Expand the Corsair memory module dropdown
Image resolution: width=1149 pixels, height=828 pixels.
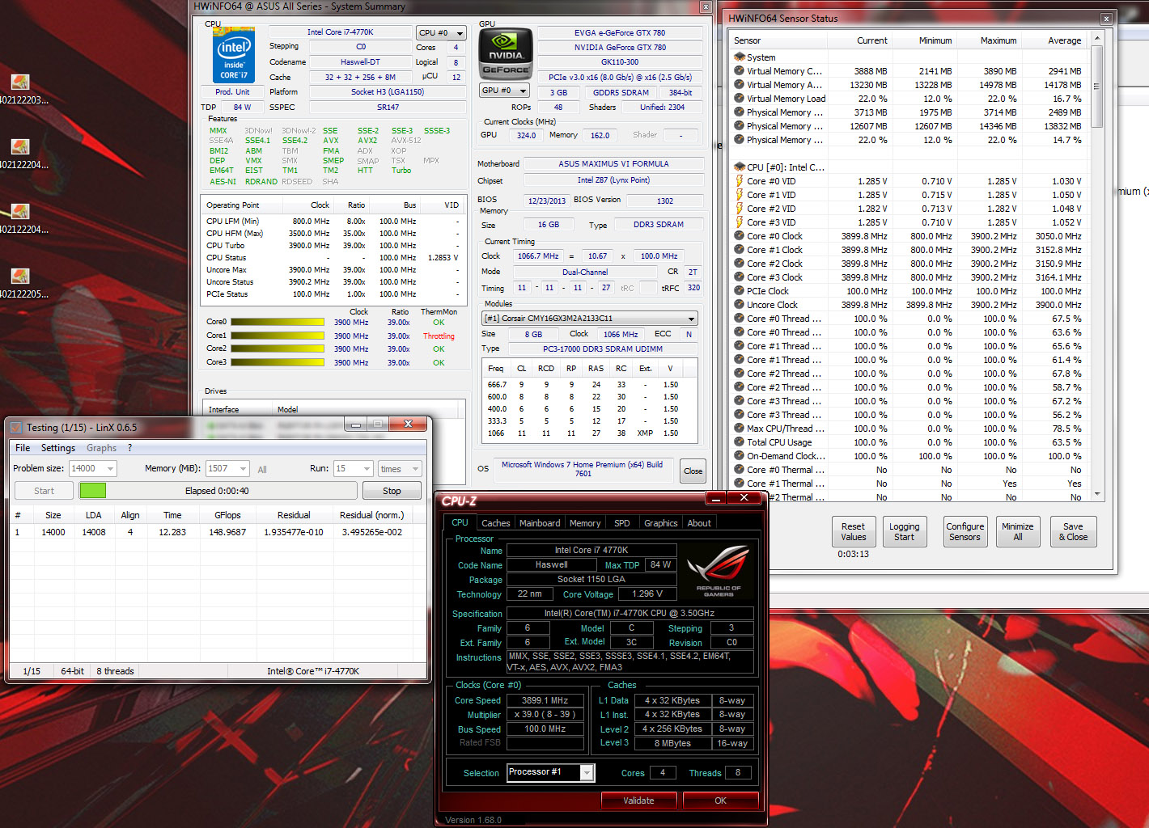(590, 319)
